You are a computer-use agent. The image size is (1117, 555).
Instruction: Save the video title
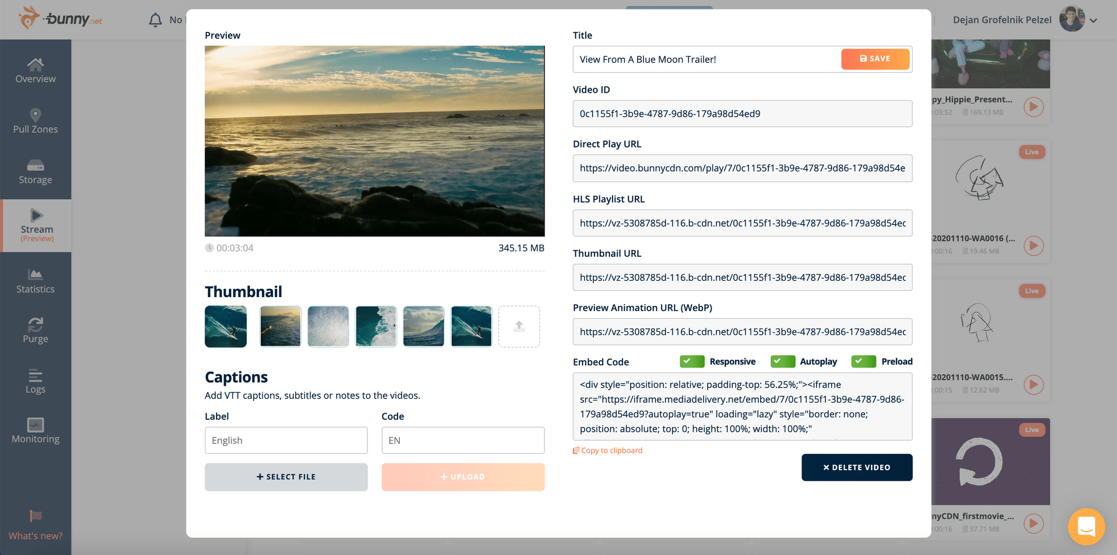click(875, 59)
